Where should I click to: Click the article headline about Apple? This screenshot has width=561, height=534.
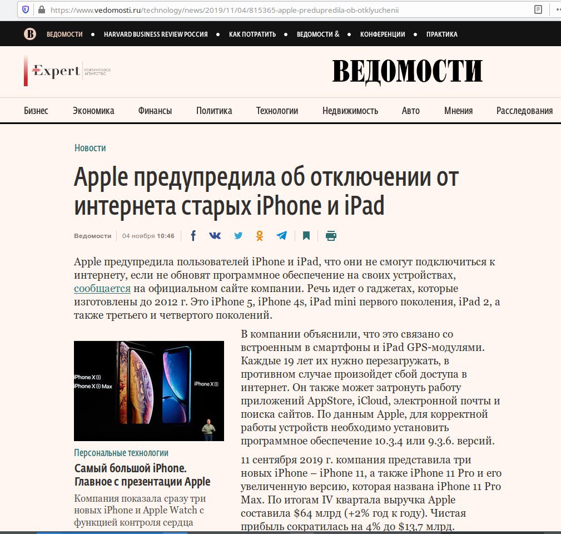click(266, 191)
